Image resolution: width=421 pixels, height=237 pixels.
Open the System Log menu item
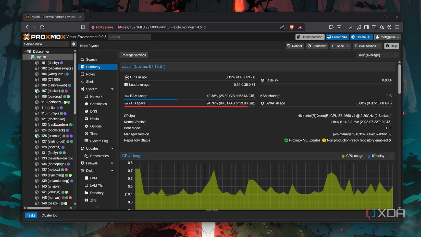coord(98,141)
